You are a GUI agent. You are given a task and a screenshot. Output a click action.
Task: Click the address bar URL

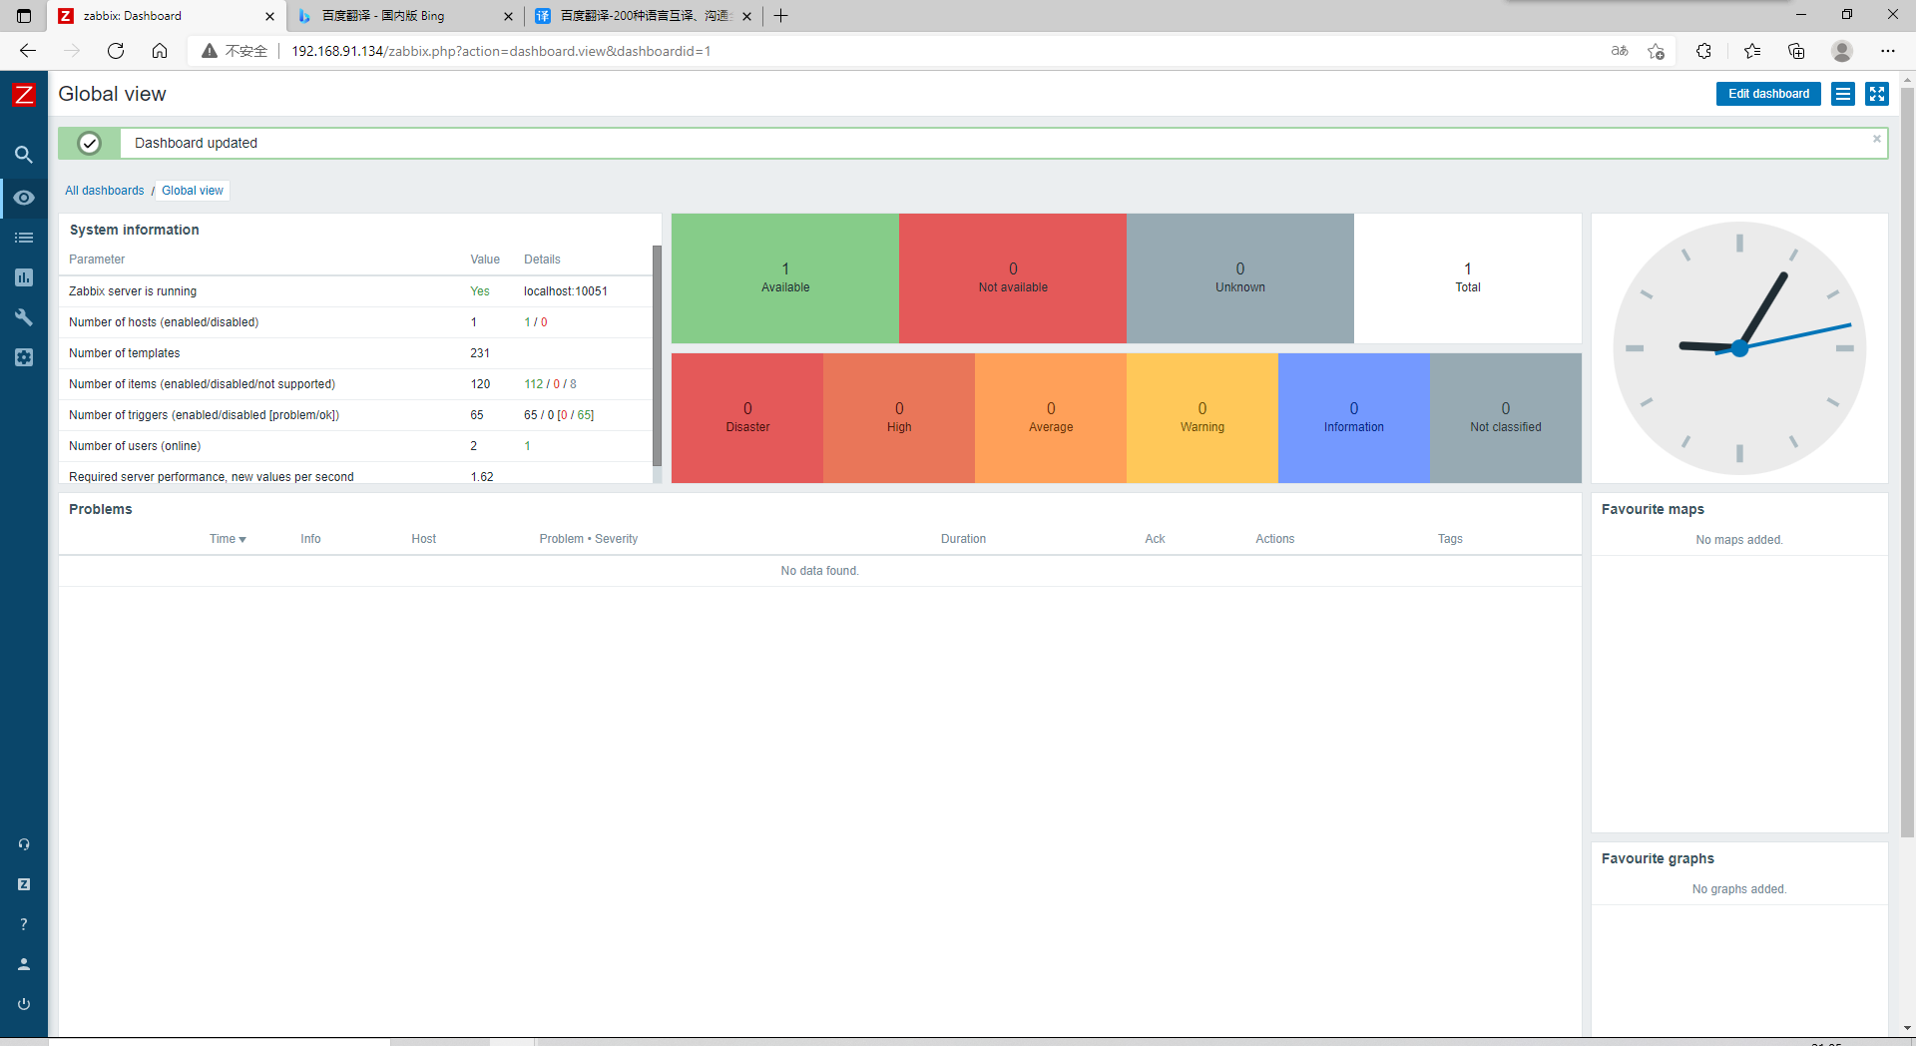(501, 51)
